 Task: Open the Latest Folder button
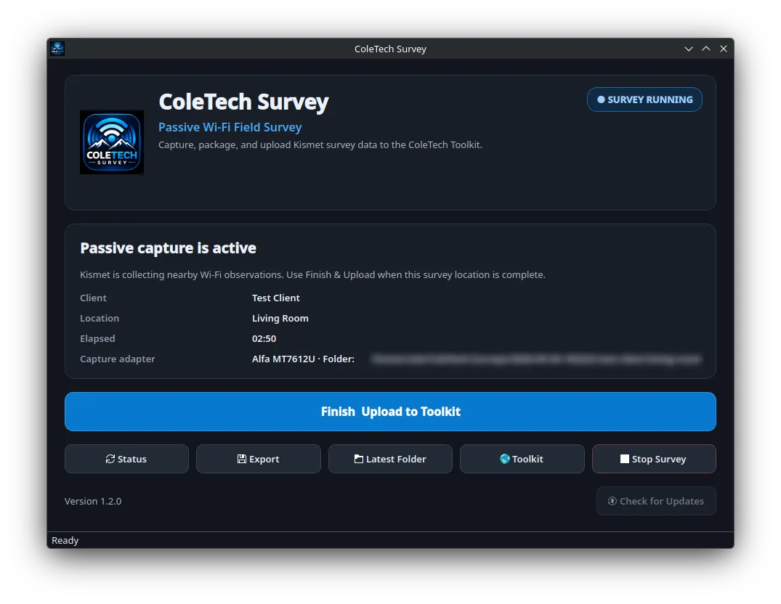pyautogui.click(x=390, y=459)
